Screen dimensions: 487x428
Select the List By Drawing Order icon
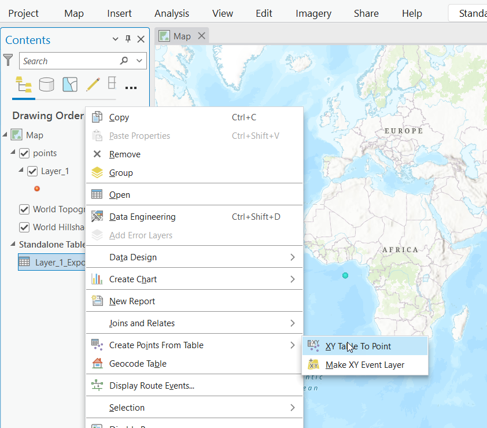[24, 84]
